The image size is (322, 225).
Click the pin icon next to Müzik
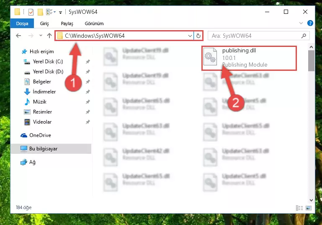coord(88,102)
